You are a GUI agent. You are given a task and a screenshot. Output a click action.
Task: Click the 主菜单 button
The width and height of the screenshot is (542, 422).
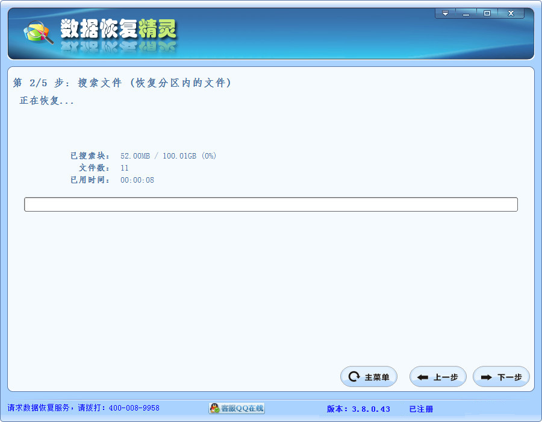369,376
